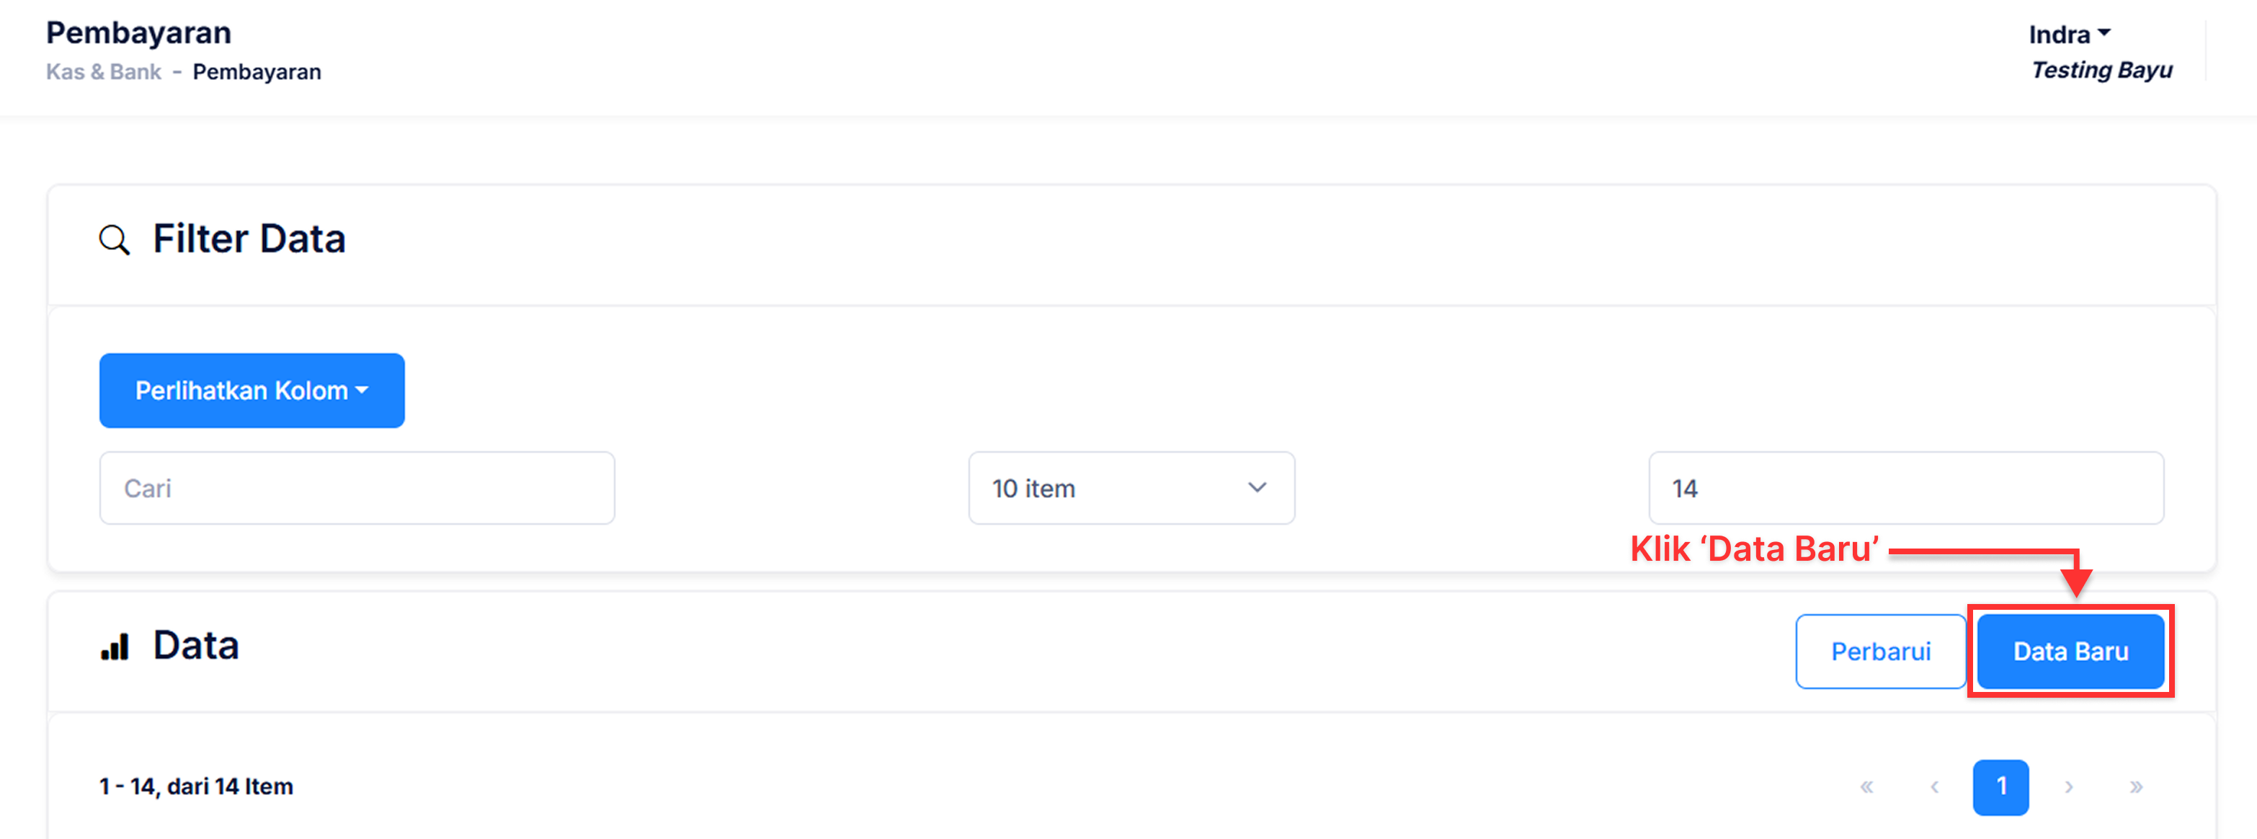Go to the first page with double-left arrows
The width and height of the screenshot is (2257, 839).
(1866, 786)
